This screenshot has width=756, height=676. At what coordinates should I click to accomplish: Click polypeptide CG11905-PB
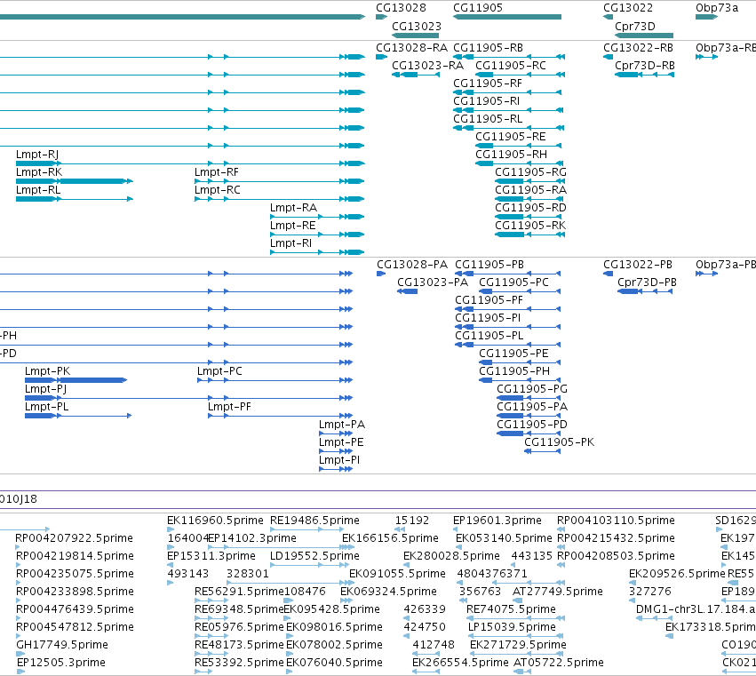coord(489,265)
